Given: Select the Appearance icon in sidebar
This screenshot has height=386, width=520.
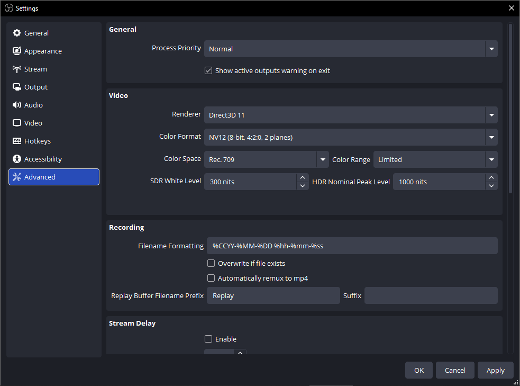Looking at the screenshot, I should click(x=17, y=51).
